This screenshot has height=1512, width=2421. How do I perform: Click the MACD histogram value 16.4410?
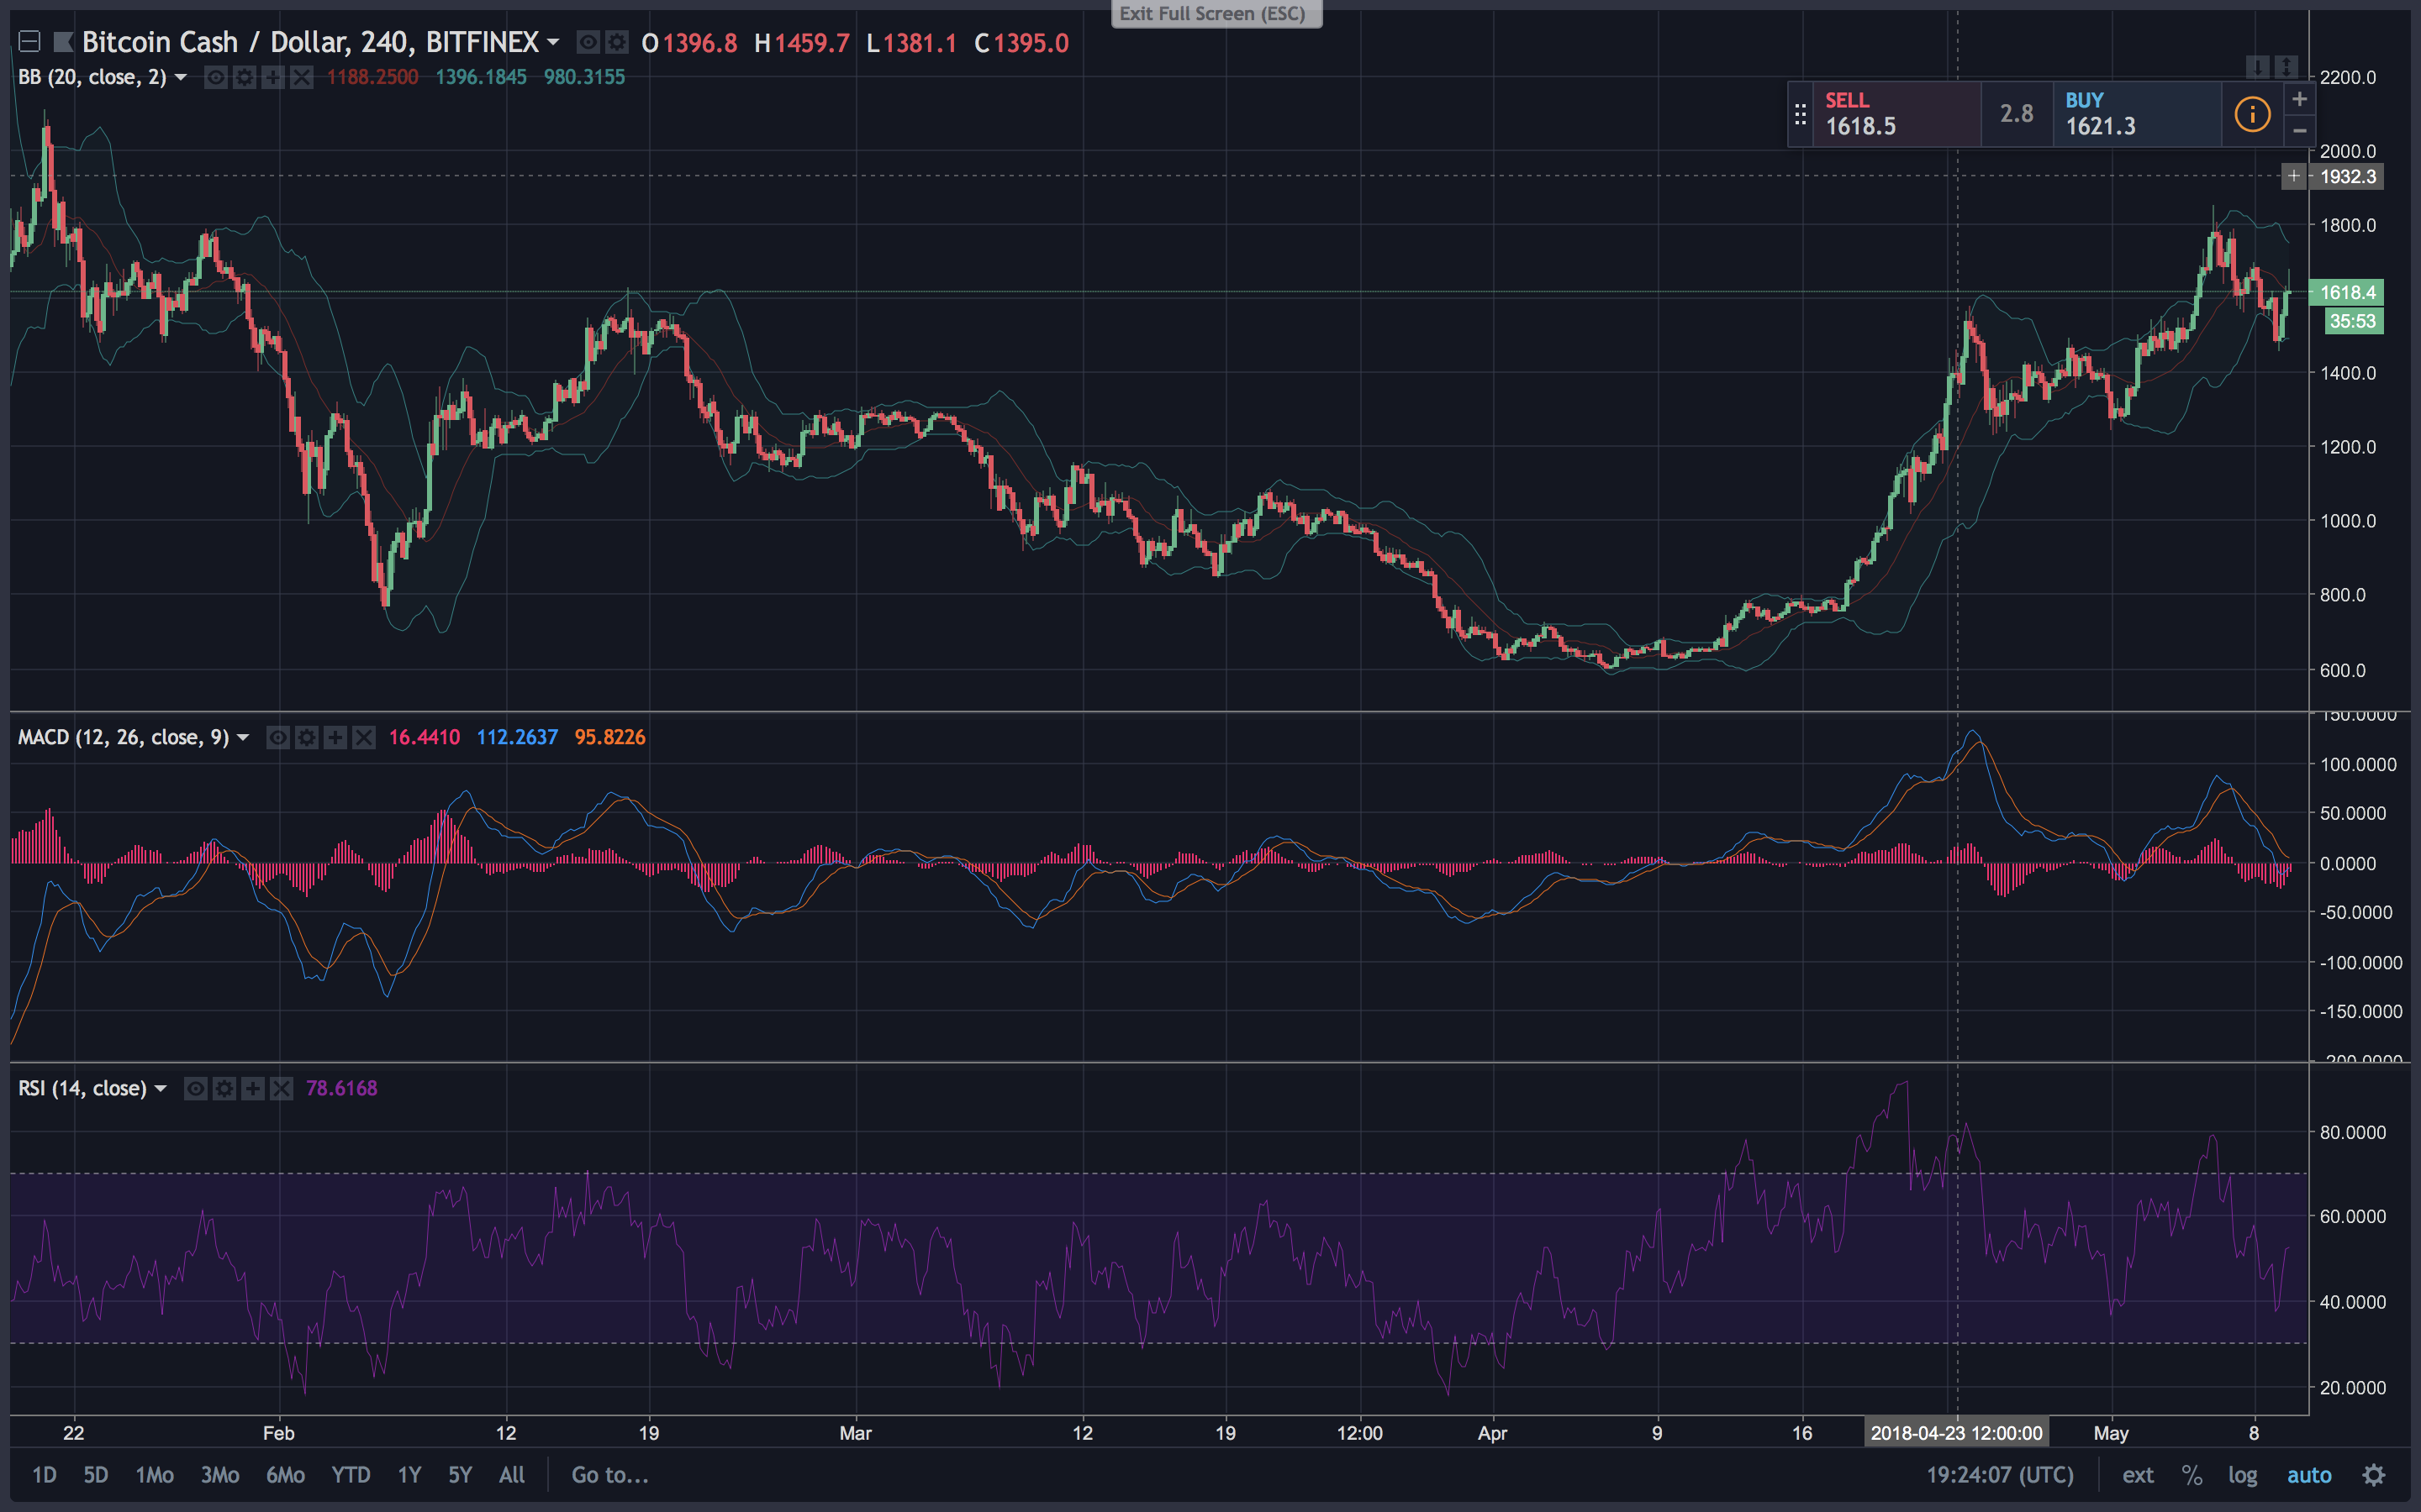[425, 737]
